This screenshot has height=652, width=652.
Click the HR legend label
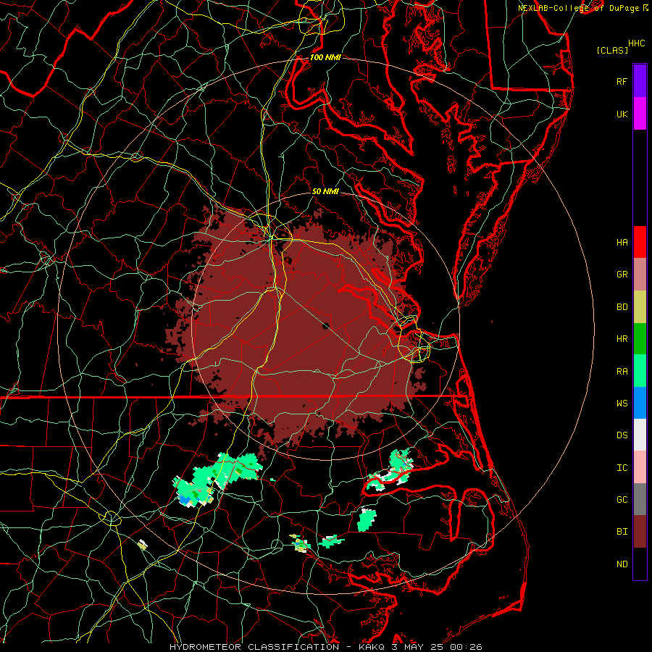(622, 339)
